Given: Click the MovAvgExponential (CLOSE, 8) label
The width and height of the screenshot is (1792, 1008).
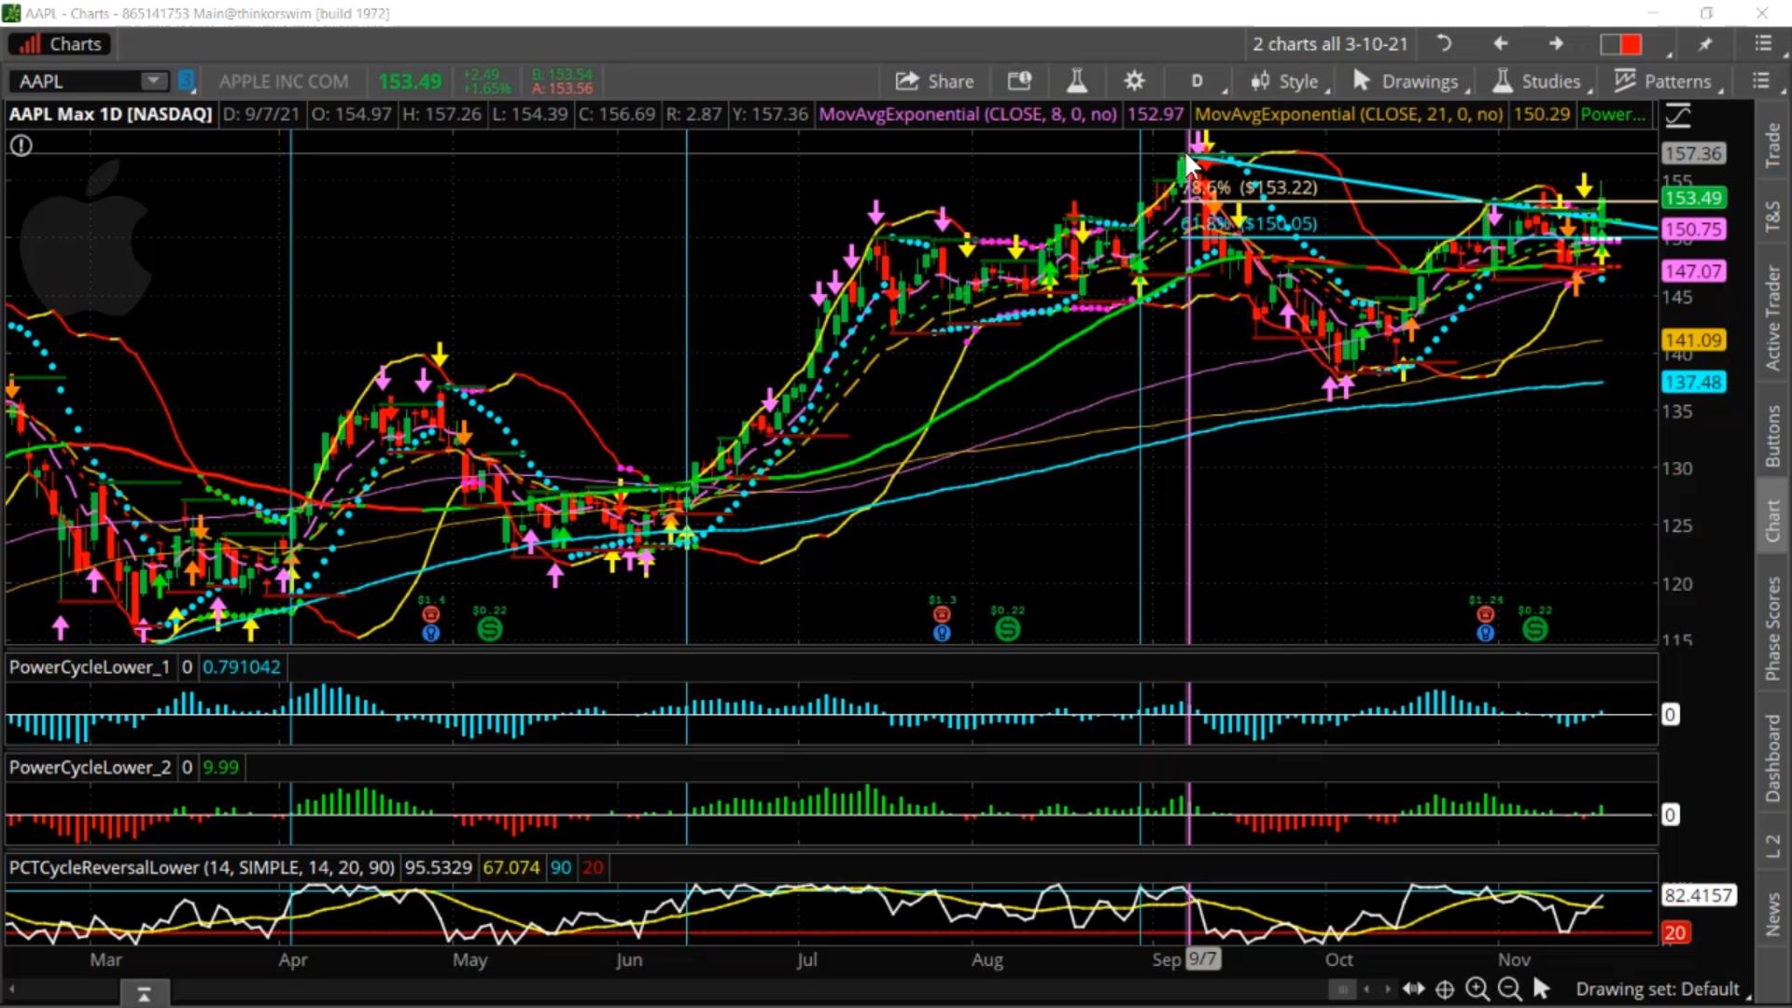Looking at the screenshot, I should click(968, 114).
